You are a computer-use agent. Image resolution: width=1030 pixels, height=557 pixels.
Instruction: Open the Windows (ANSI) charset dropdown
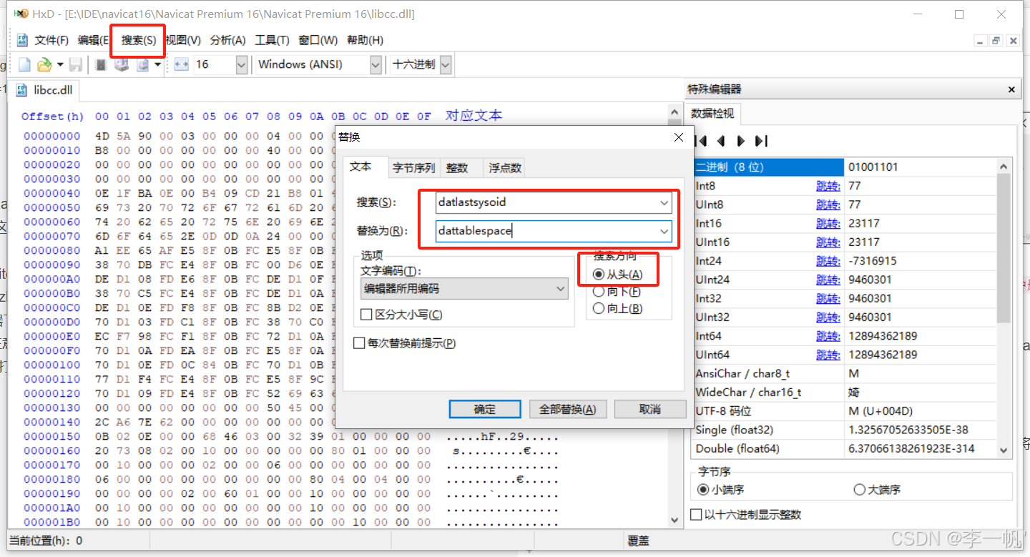point(376,64)
